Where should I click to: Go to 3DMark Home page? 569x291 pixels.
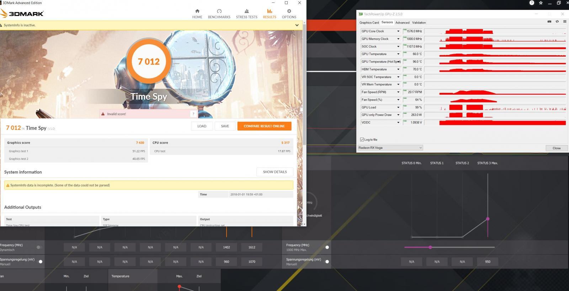coord(197,14)
